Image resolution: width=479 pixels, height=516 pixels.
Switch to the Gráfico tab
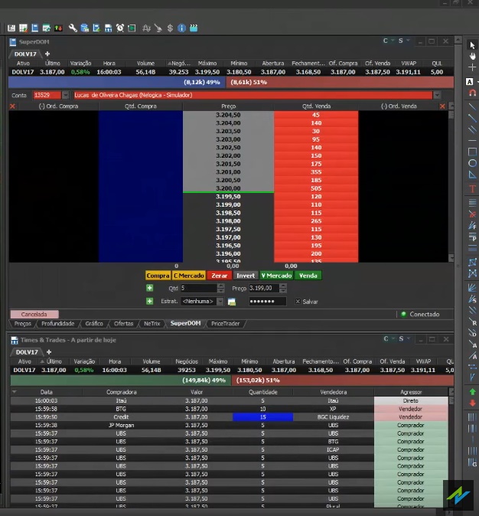pos(94,324)
